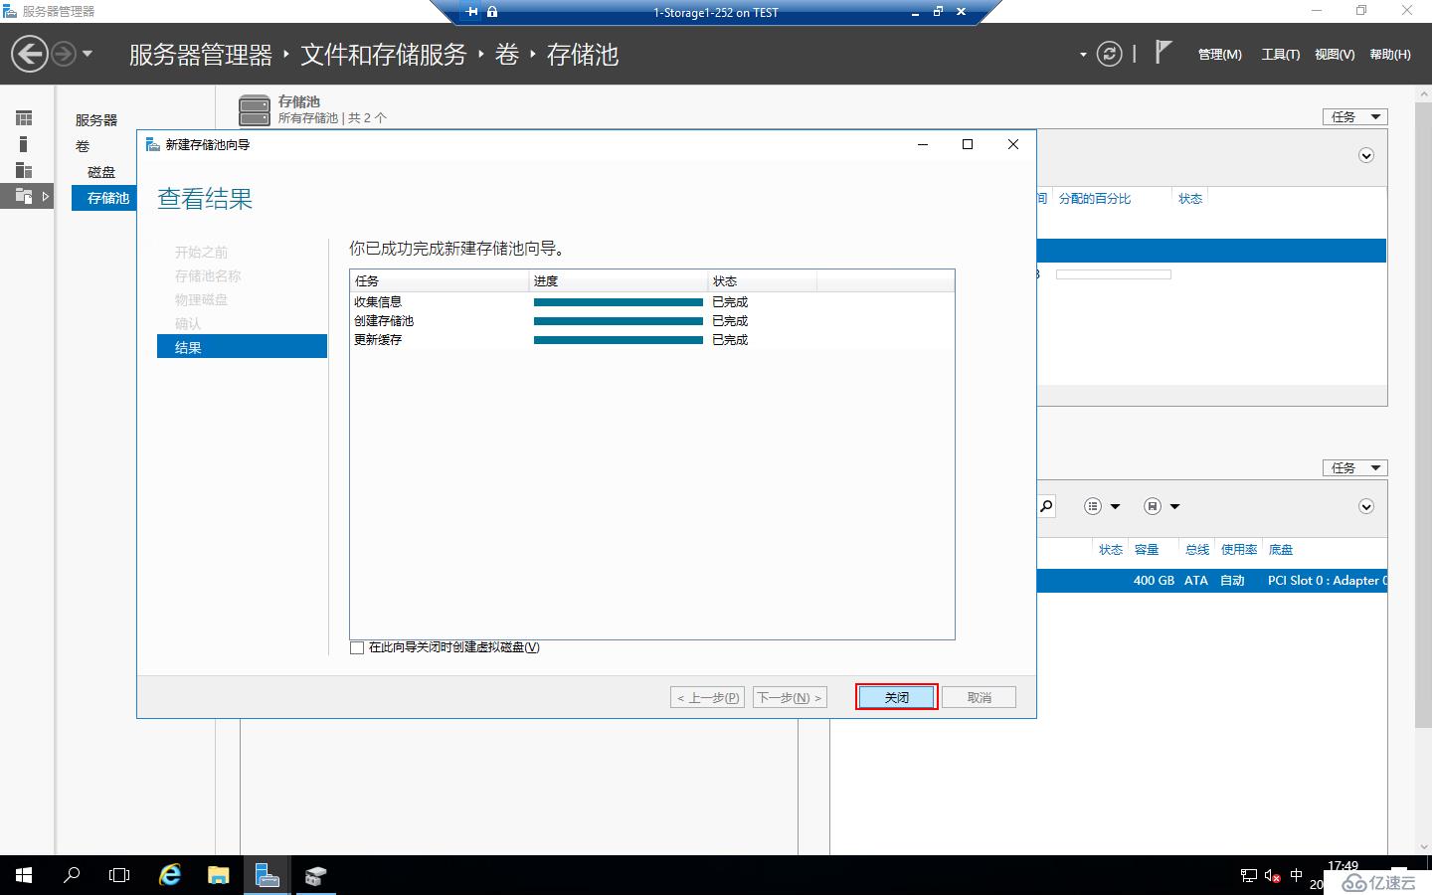
Task: Open the 视图(V) menu
Action: 1335,55
